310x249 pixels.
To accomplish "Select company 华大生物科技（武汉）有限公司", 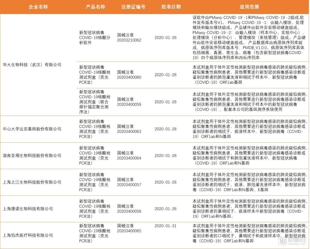I will tap(32, 65).
